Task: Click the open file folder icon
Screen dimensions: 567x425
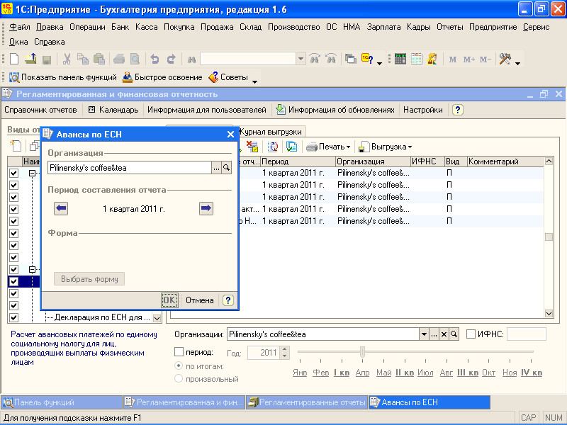Action: 30,59
